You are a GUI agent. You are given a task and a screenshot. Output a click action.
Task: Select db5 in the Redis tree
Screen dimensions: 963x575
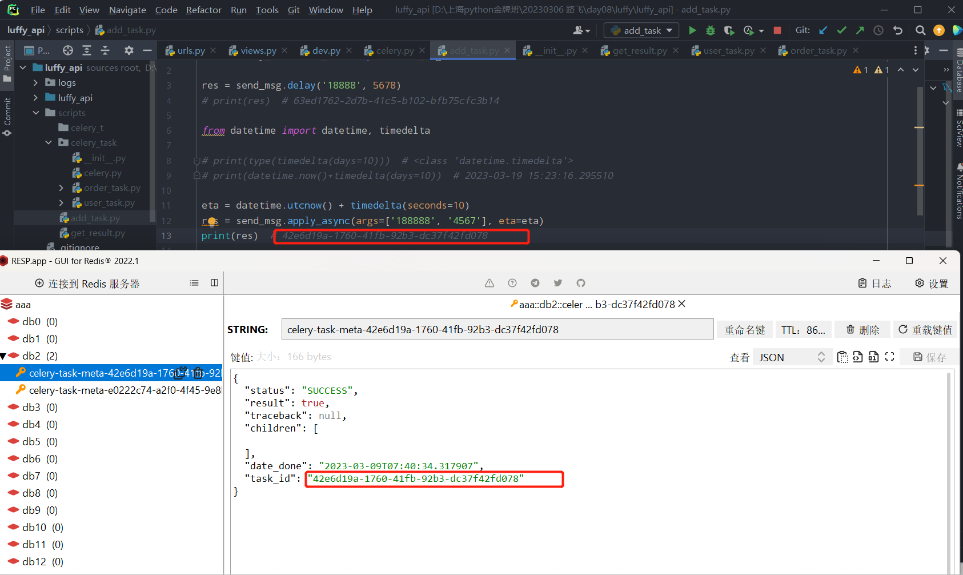pos(33,442)
